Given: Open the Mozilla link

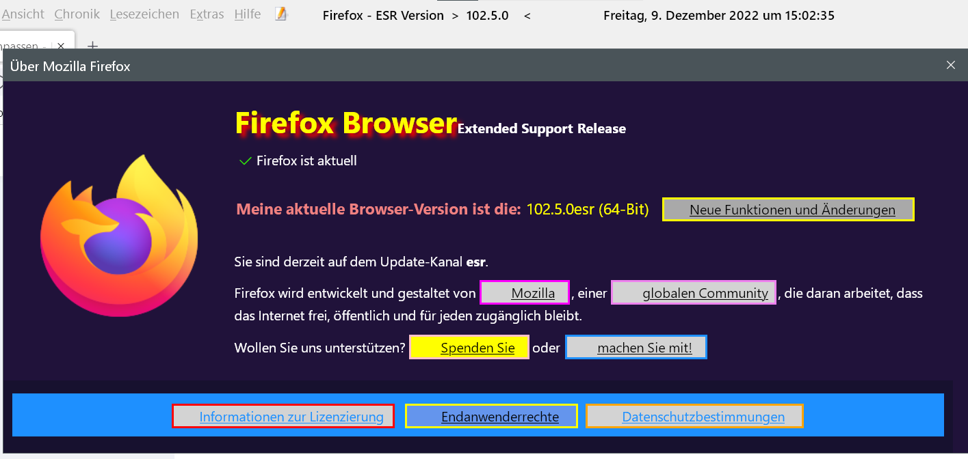Looking at the screenshot, I should tap(525, 293).
